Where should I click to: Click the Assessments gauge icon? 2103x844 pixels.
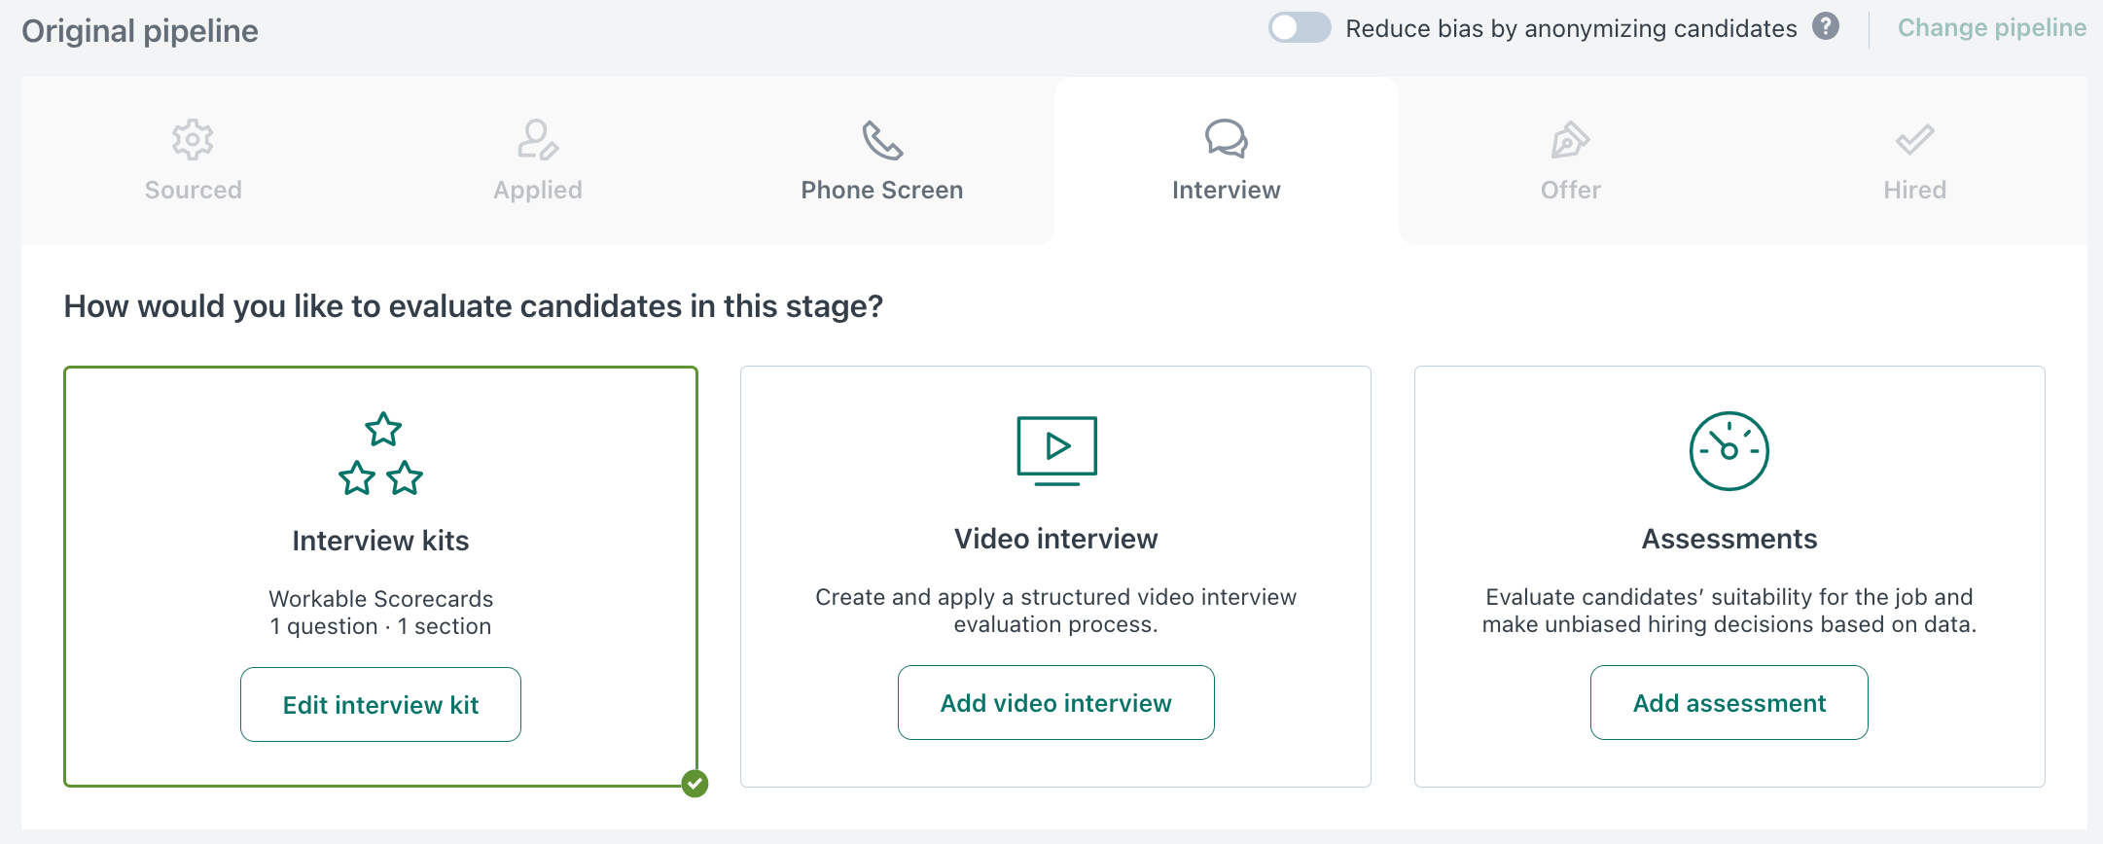pyautogui.click(x=1729, y=450)
